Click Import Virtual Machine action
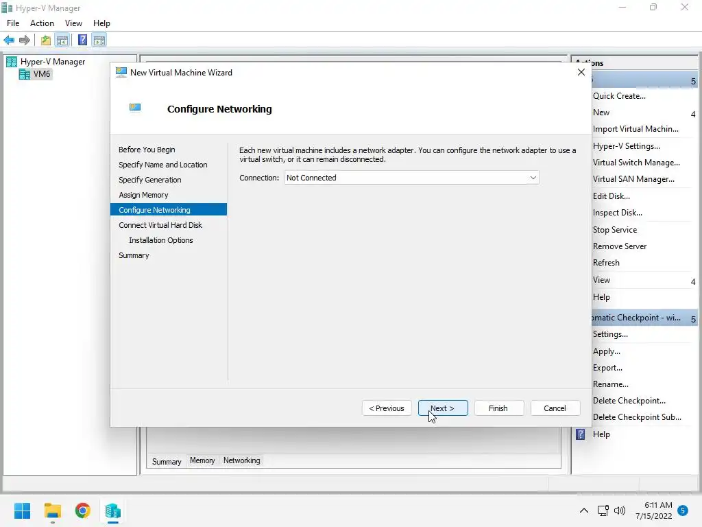702x527 pixels. coord(636,129)
